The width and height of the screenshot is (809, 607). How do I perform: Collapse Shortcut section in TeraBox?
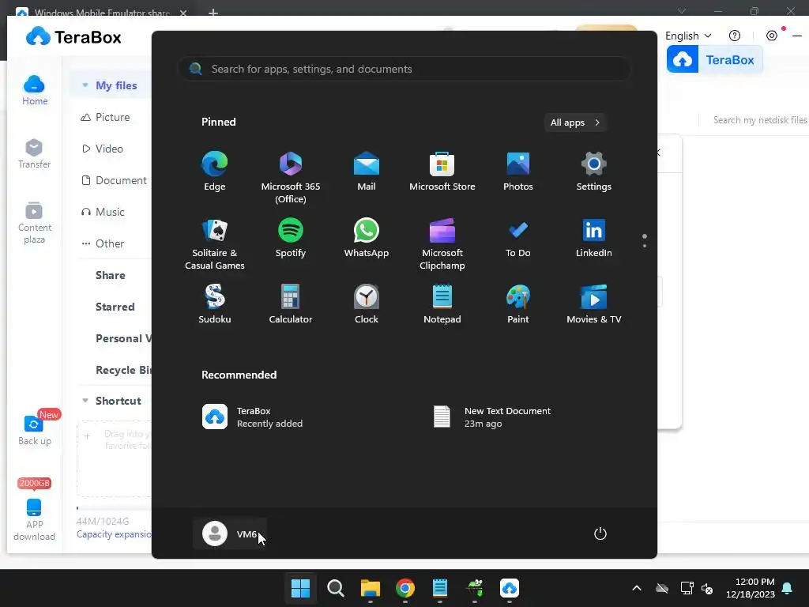[85, 401]
